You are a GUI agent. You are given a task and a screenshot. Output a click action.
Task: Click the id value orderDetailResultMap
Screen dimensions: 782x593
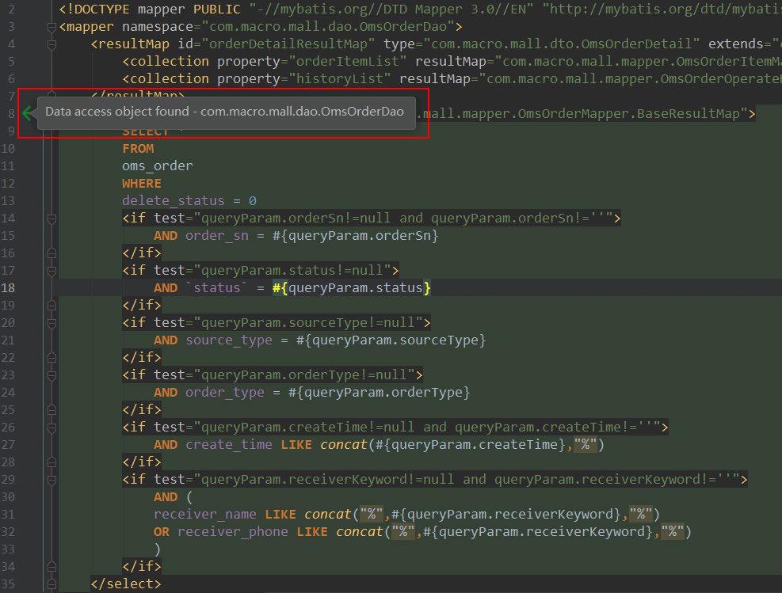pos(288,44)
